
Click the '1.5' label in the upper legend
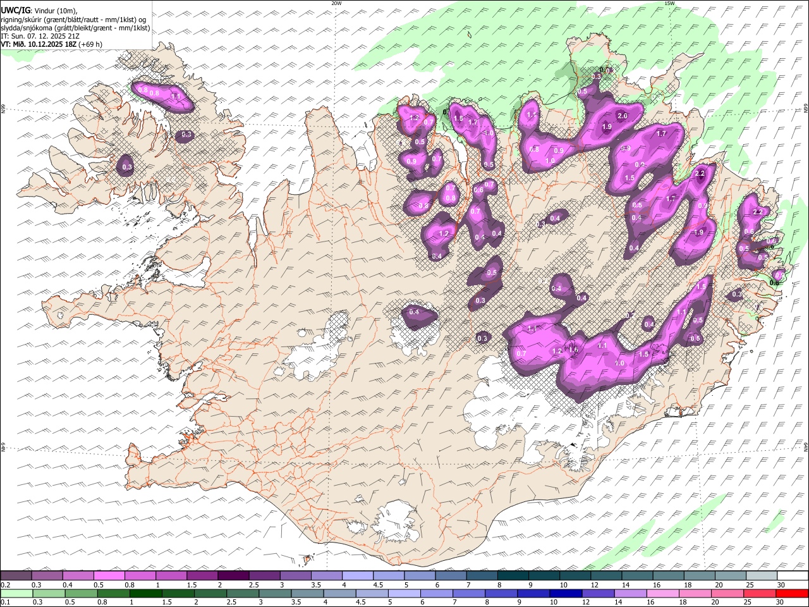click(x=192, y=585)
